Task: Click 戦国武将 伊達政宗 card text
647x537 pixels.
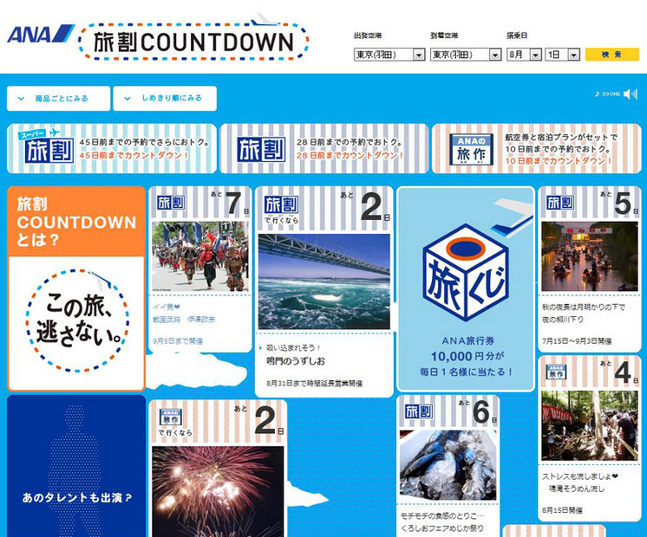Action: (x=184, y=320)
